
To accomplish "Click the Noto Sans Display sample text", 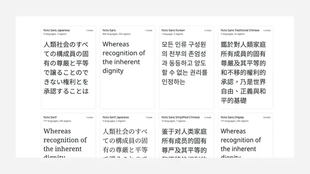I will pyautogui.click(x=241, y=143).
